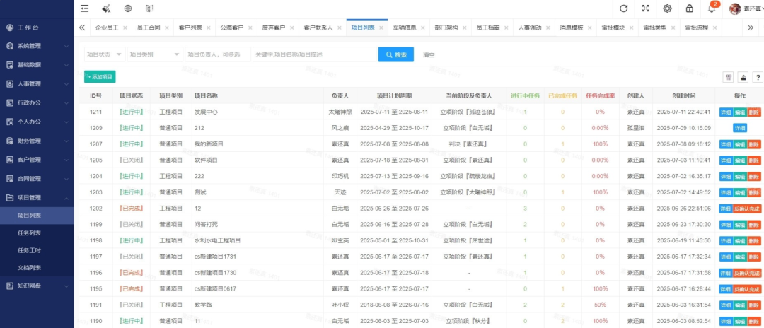Image resolution: width=764 pixels, height=328 pixels.
Task: Open settings via the gear icon
Action: [668, 8]
